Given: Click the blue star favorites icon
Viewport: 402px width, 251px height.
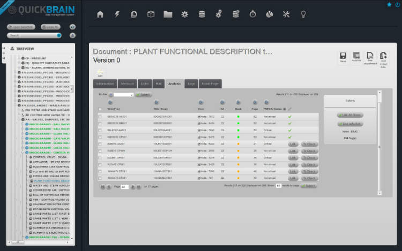Looking at the screenshot, I should [x=389, y=4].
